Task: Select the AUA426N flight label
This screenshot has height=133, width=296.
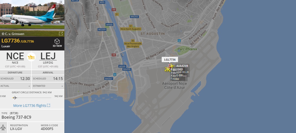Action: [182, 66]
